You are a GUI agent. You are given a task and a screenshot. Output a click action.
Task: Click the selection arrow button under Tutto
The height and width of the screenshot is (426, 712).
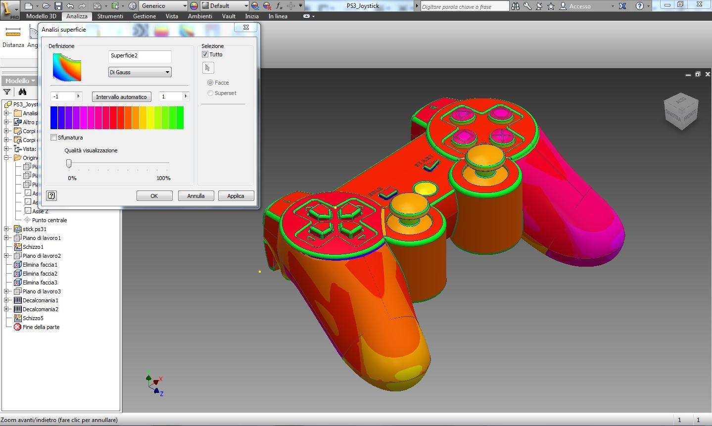point(208,68)
